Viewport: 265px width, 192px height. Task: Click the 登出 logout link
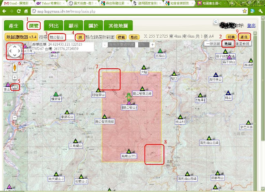click(251, 26)
